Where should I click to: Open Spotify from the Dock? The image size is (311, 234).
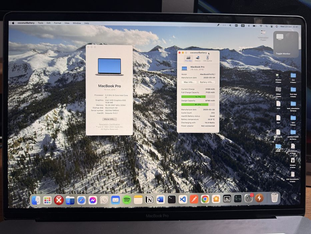[x=127, y=200]
